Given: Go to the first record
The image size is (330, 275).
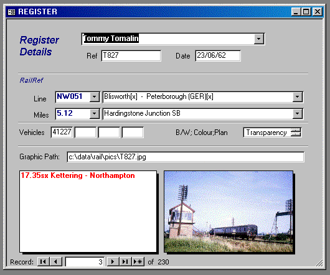Looking at the screenshot, I should tap(44, 262).
